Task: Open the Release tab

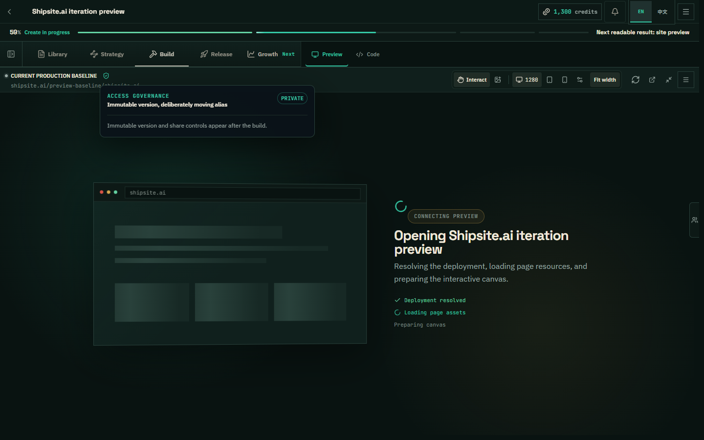Action: (217, 54)
